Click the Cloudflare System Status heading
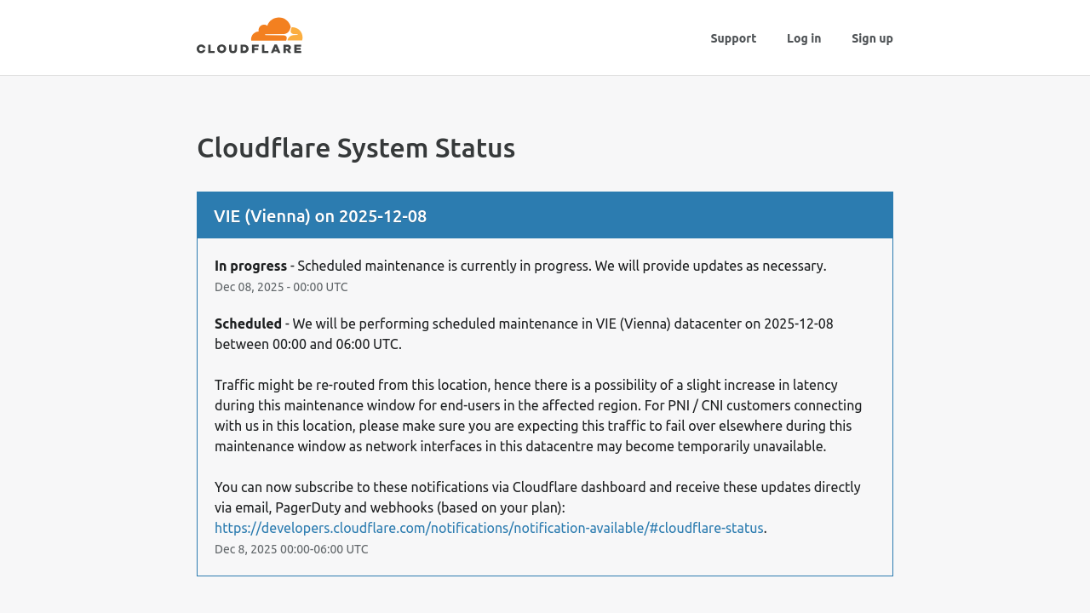The width and height of the screenshot is (1090, 613). tap(356, 146)
